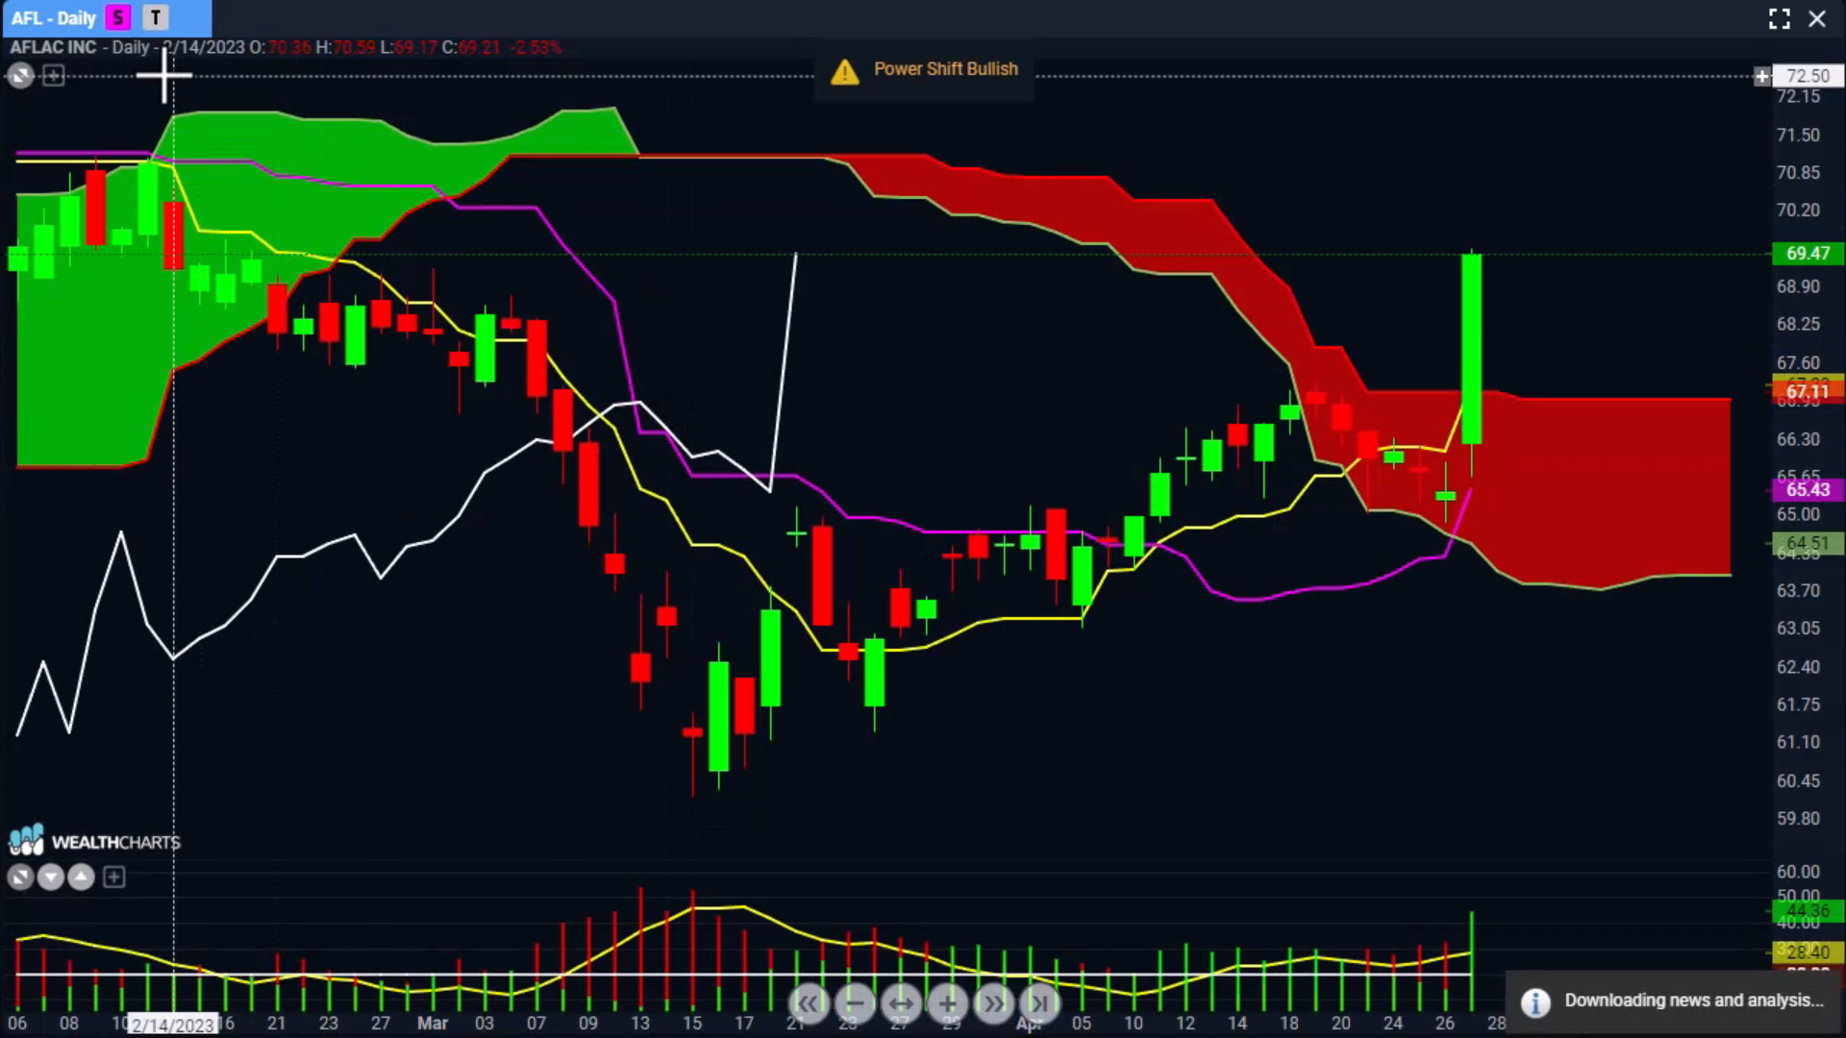The width and height of the screenshot is (1846, 1038).
Task: Click the main chart pane's round arrow icon
Action: coord(20,75)
